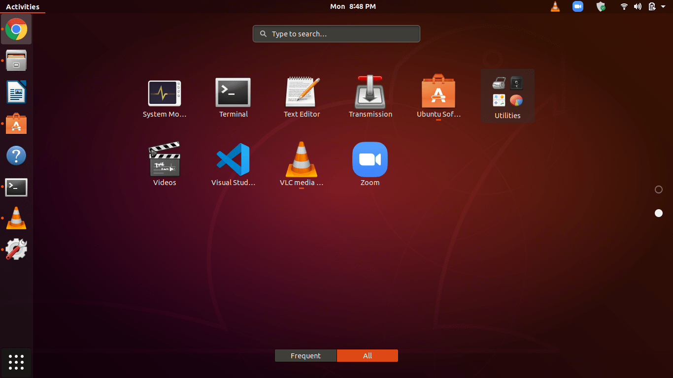Launch LibreOffice Writer from the dock
Screen dimensions: 673x378
(x=16, y=92)
